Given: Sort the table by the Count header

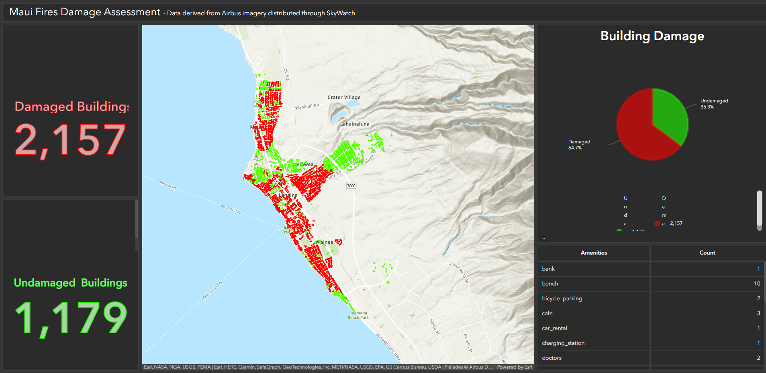Looking at the screenshot, I should click(707, 253).
